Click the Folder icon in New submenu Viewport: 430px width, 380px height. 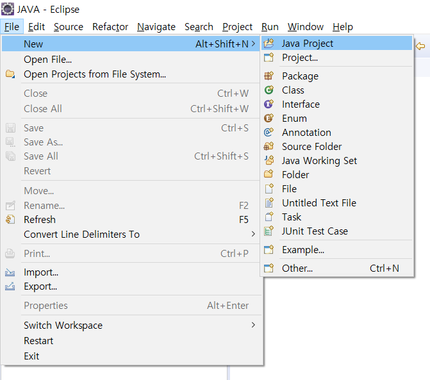(269, 174)
